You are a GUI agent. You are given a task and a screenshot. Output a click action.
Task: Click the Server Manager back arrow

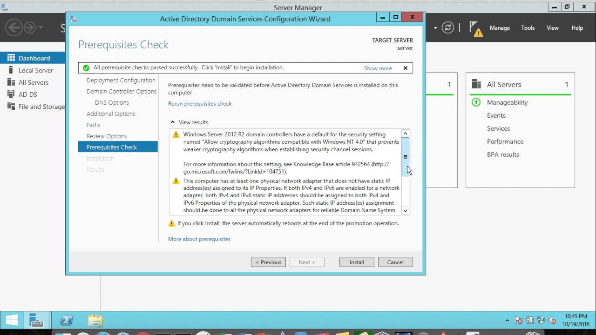click(x=14, y=27)
